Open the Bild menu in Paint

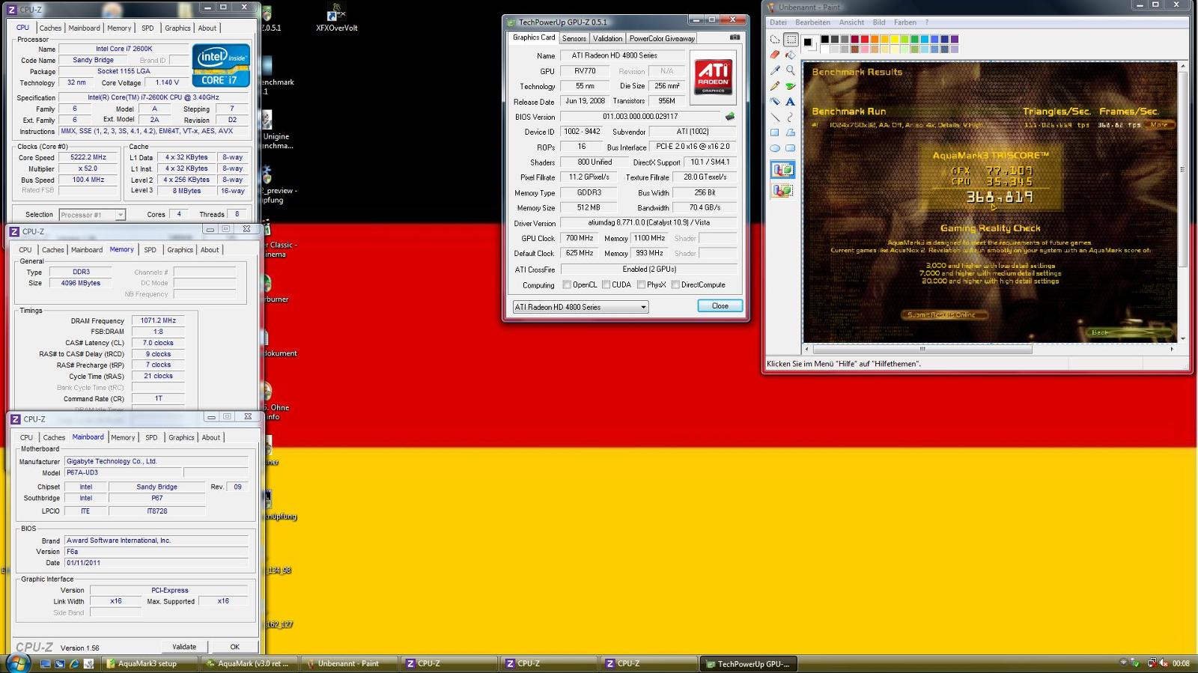pyautogui.click(x=879, y=22)
